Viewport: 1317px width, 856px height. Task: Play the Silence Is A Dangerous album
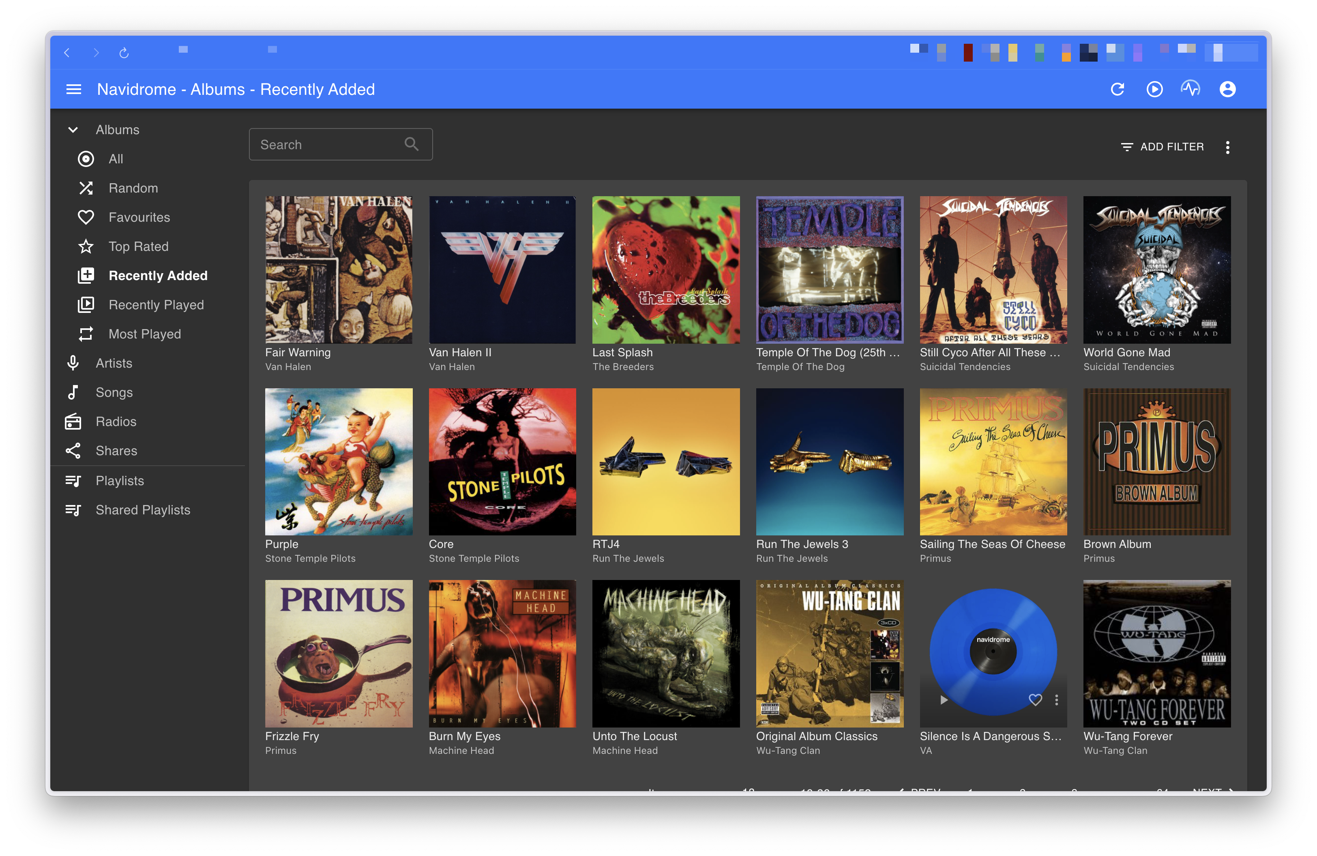(944, 700)
